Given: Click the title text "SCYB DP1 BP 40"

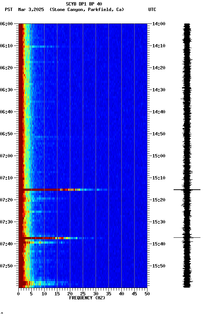Looking at the screenshot, I should point(84,4).
